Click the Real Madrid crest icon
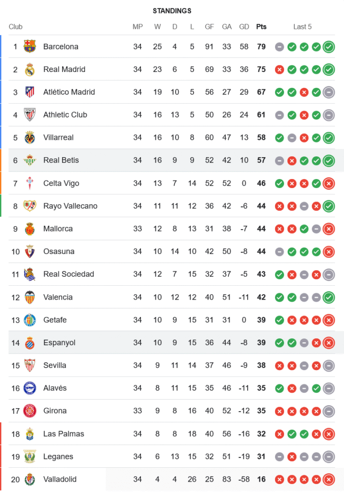The image size is (344, 496). point(30,69)
